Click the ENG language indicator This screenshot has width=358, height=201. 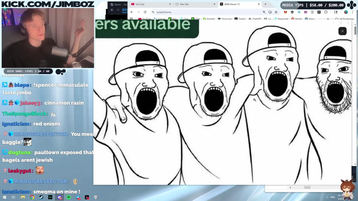333,197
